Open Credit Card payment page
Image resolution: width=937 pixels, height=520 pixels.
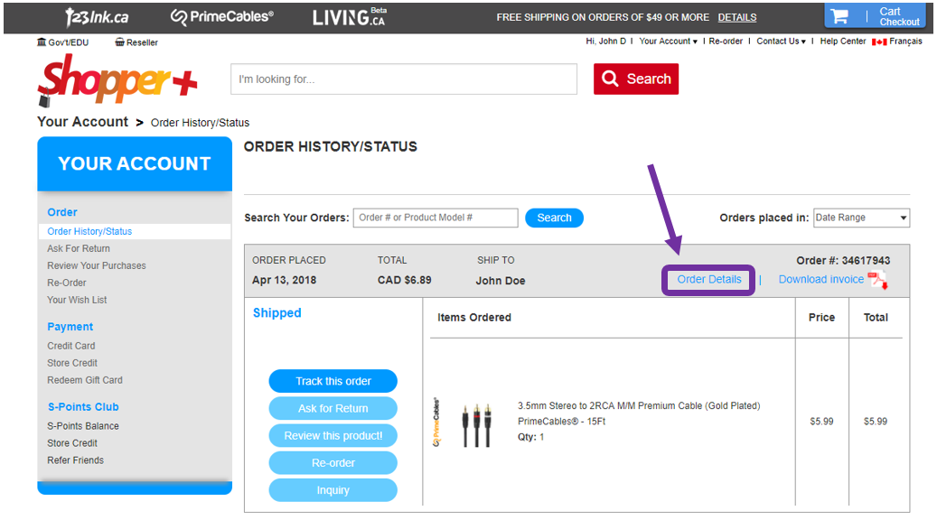pos(70,346)
